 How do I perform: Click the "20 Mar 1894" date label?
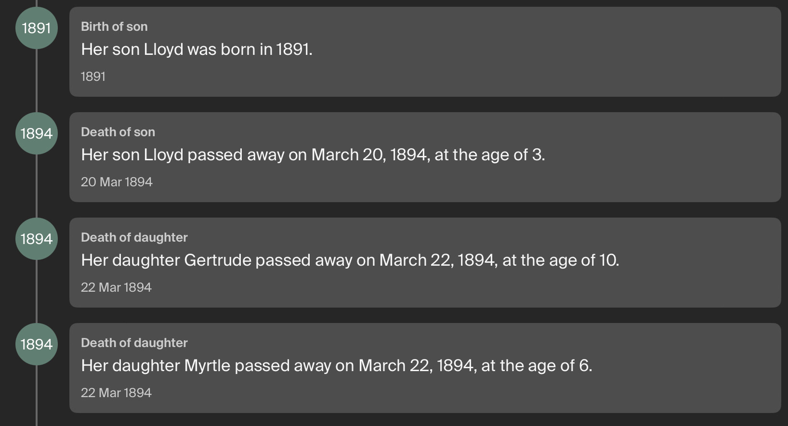[x=117, y=182]
